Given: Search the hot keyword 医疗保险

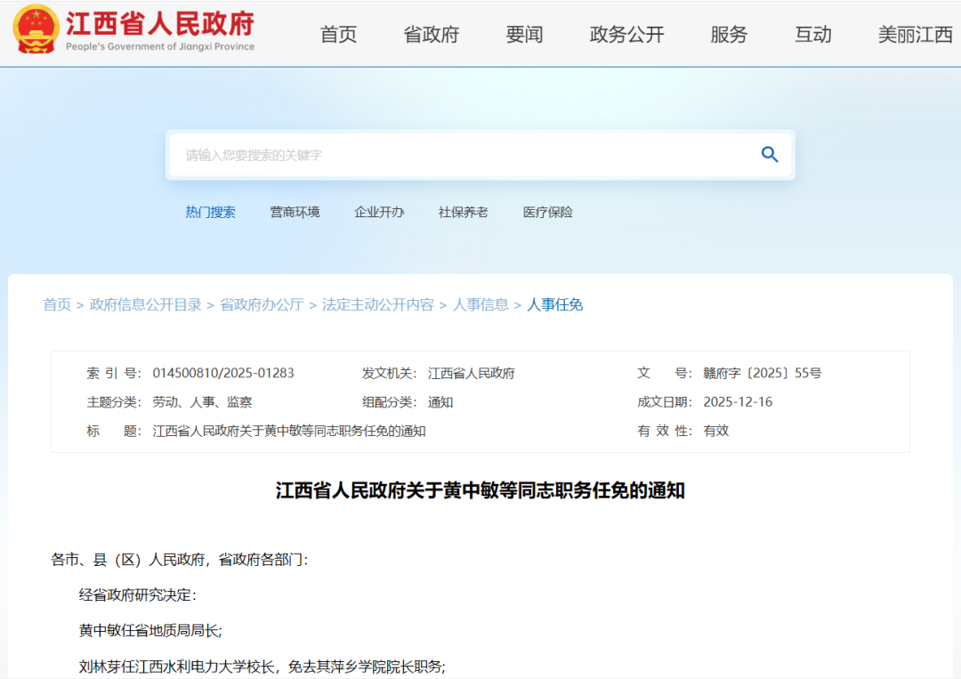Looking at the screenshot, I should [547, 212].
